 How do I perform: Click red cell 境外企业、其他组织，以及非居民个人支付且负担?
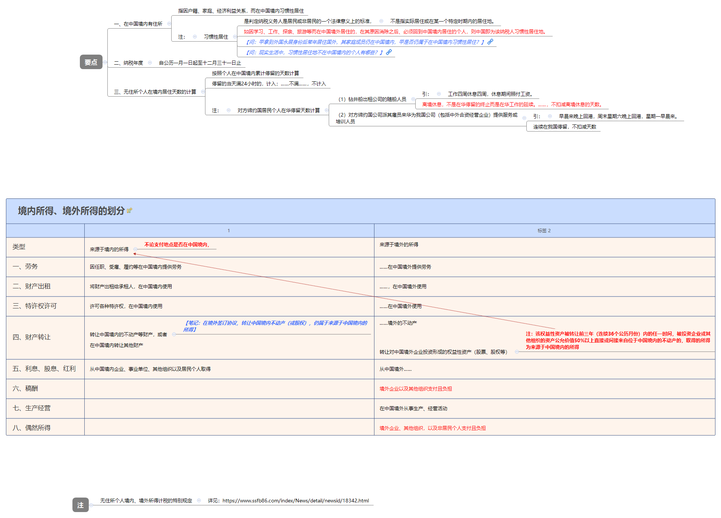tap(433, 428)
